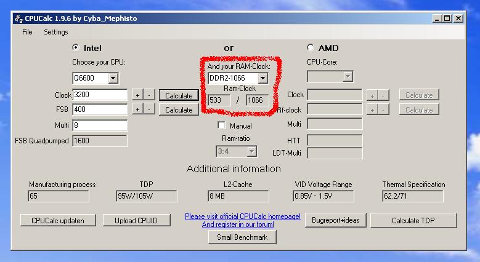Screen dimensions: 480x262
Task: Click the Manufacturing process field showing 65
Action: [x=59, y=196]
